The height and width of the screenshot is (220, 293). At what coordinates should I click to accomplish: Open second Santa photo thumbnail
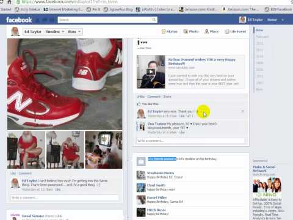tap(65, 150)
